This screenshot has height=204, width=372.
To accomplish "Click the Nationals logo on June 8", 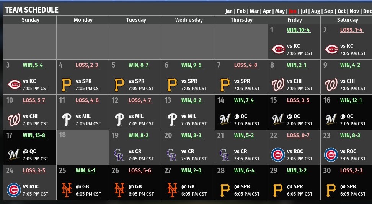I will pos(278,84).
